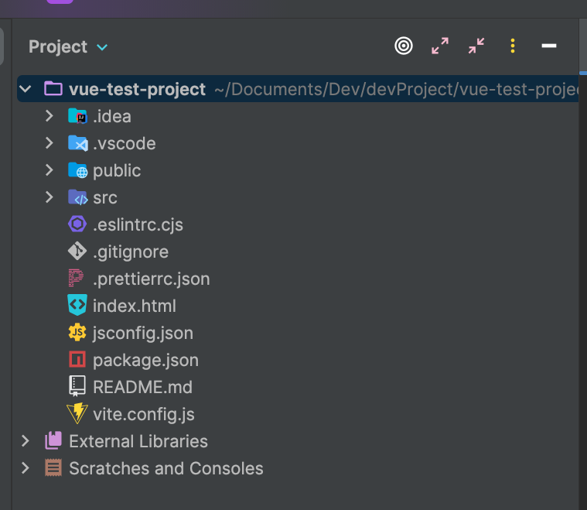
Task: Hide the Project tool window
Action: point(549,46)
